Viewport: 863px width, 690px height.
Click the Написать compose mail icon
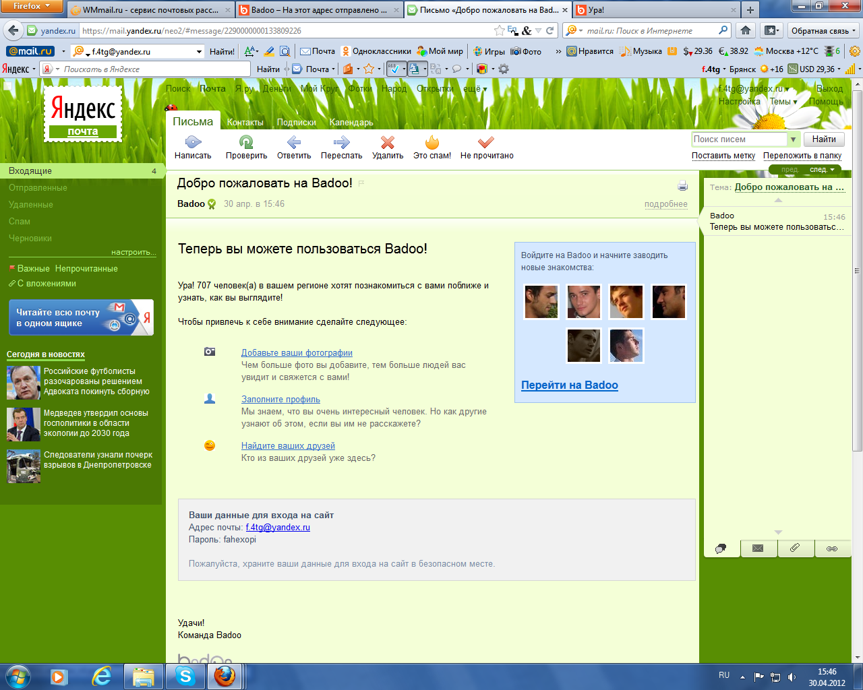tap(193, 142)
